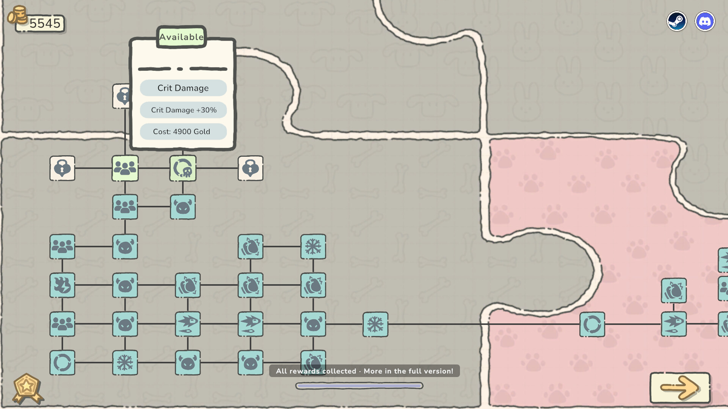728x409 pixels.
Task: Select the flame lightning skill node
Action: point(63,285)
